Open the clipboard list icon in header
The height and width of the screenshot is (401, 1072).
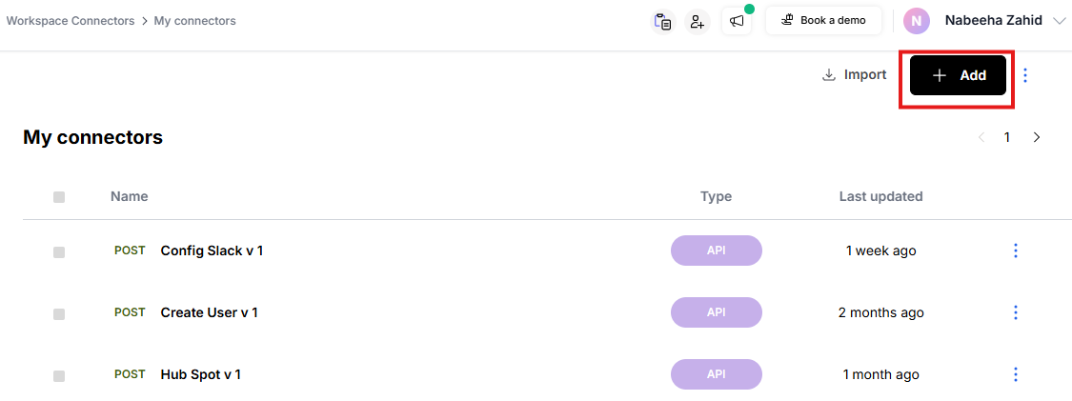pos(662,21)
